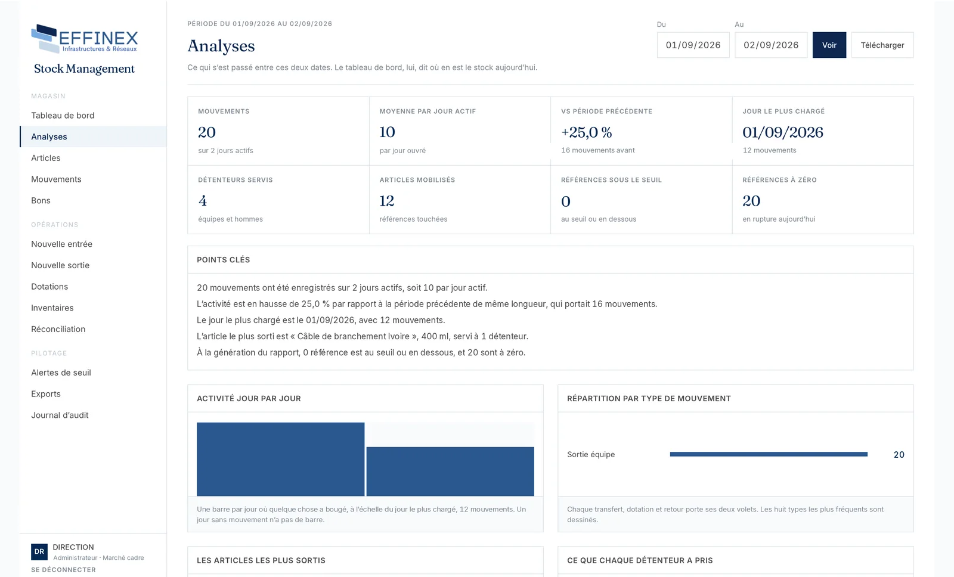
Task: Click the Références à zéro card
Action: point(823,200)
